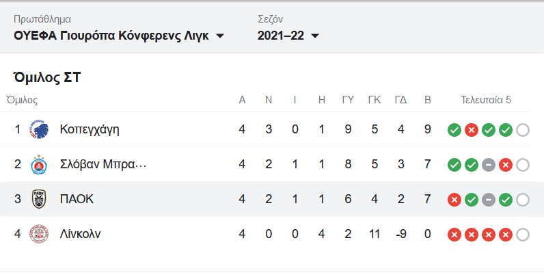The image size is (544, 275).
Task: Click Λίνκολν's first red loss result icon
Action: pos(454,235)
